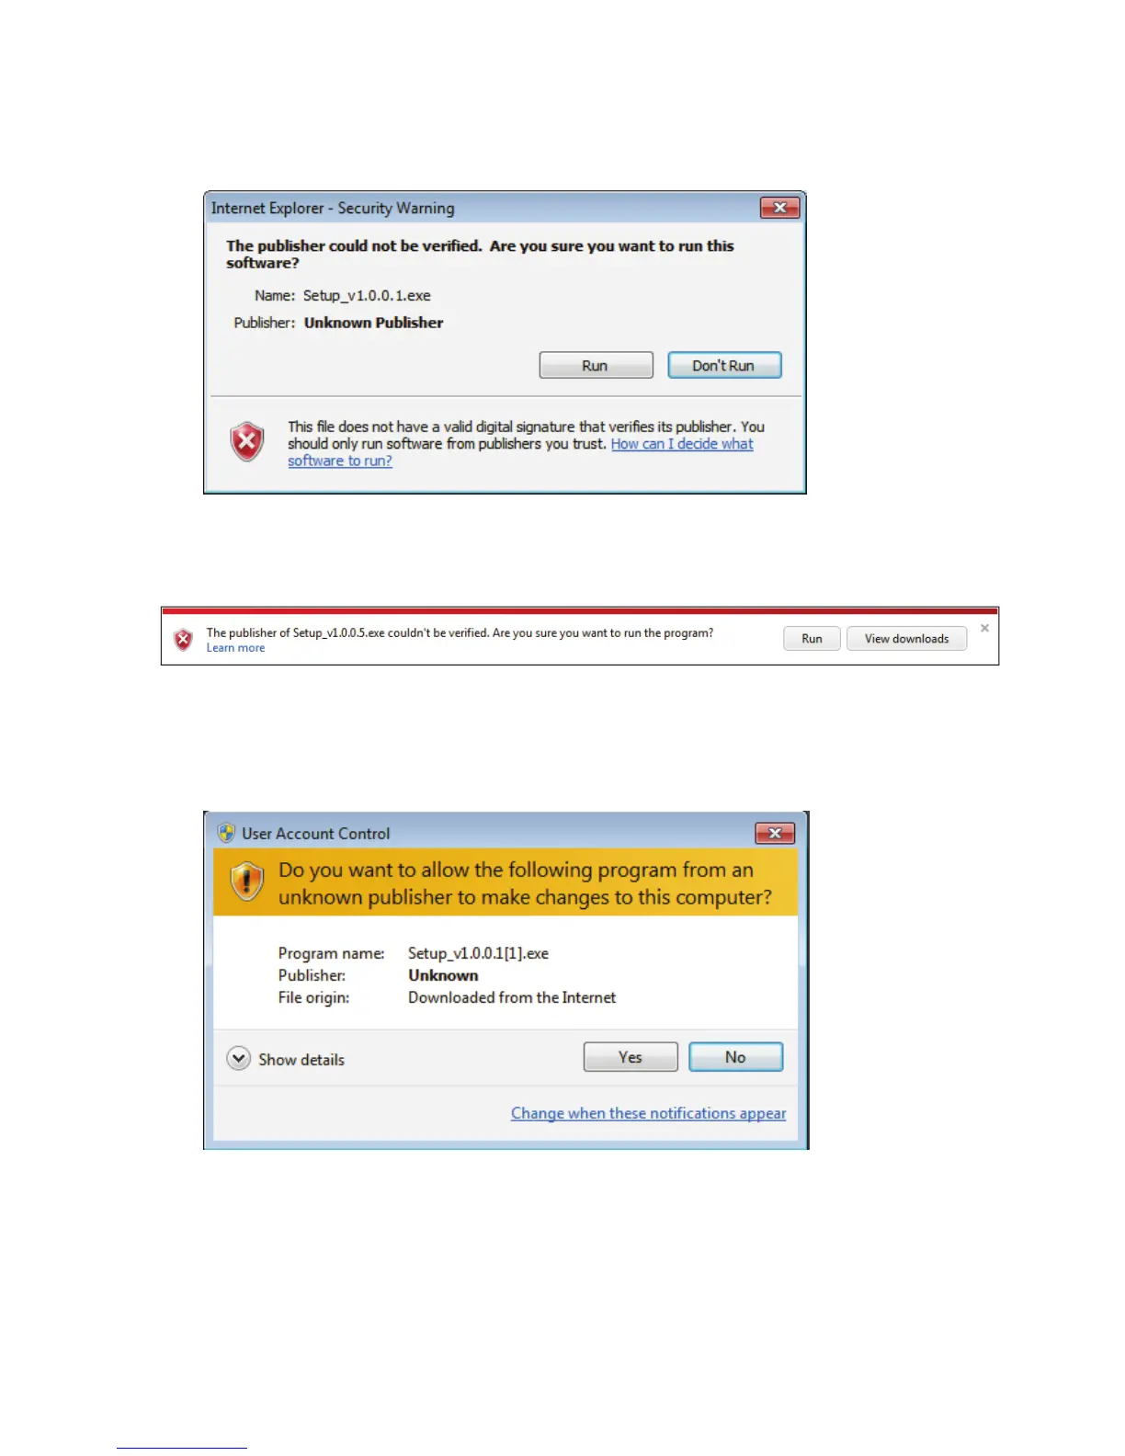This screenshot has width=1125, height=1456.
Task: Click the Setup_v1.0.0.1.exe file name text
Action: (367, 296)
